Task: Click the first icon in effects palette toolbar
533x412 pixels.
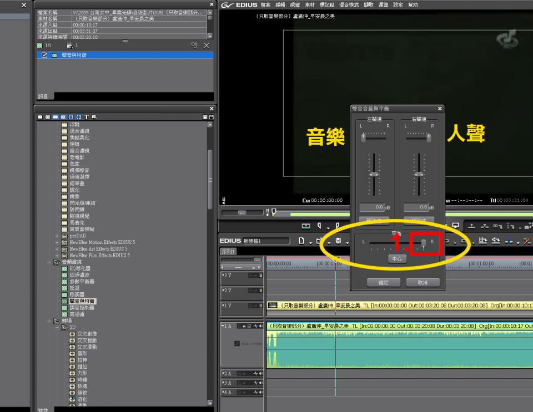Action: tap(40, 117)
